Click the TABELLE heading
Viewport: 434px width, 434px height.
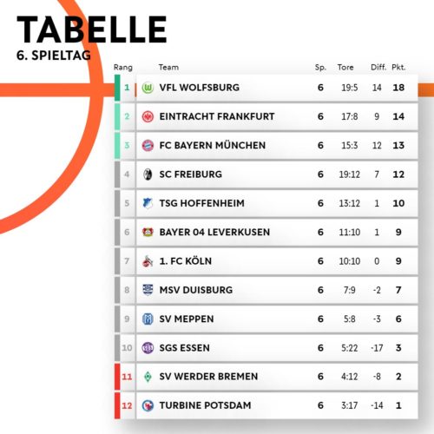point(92,30)
